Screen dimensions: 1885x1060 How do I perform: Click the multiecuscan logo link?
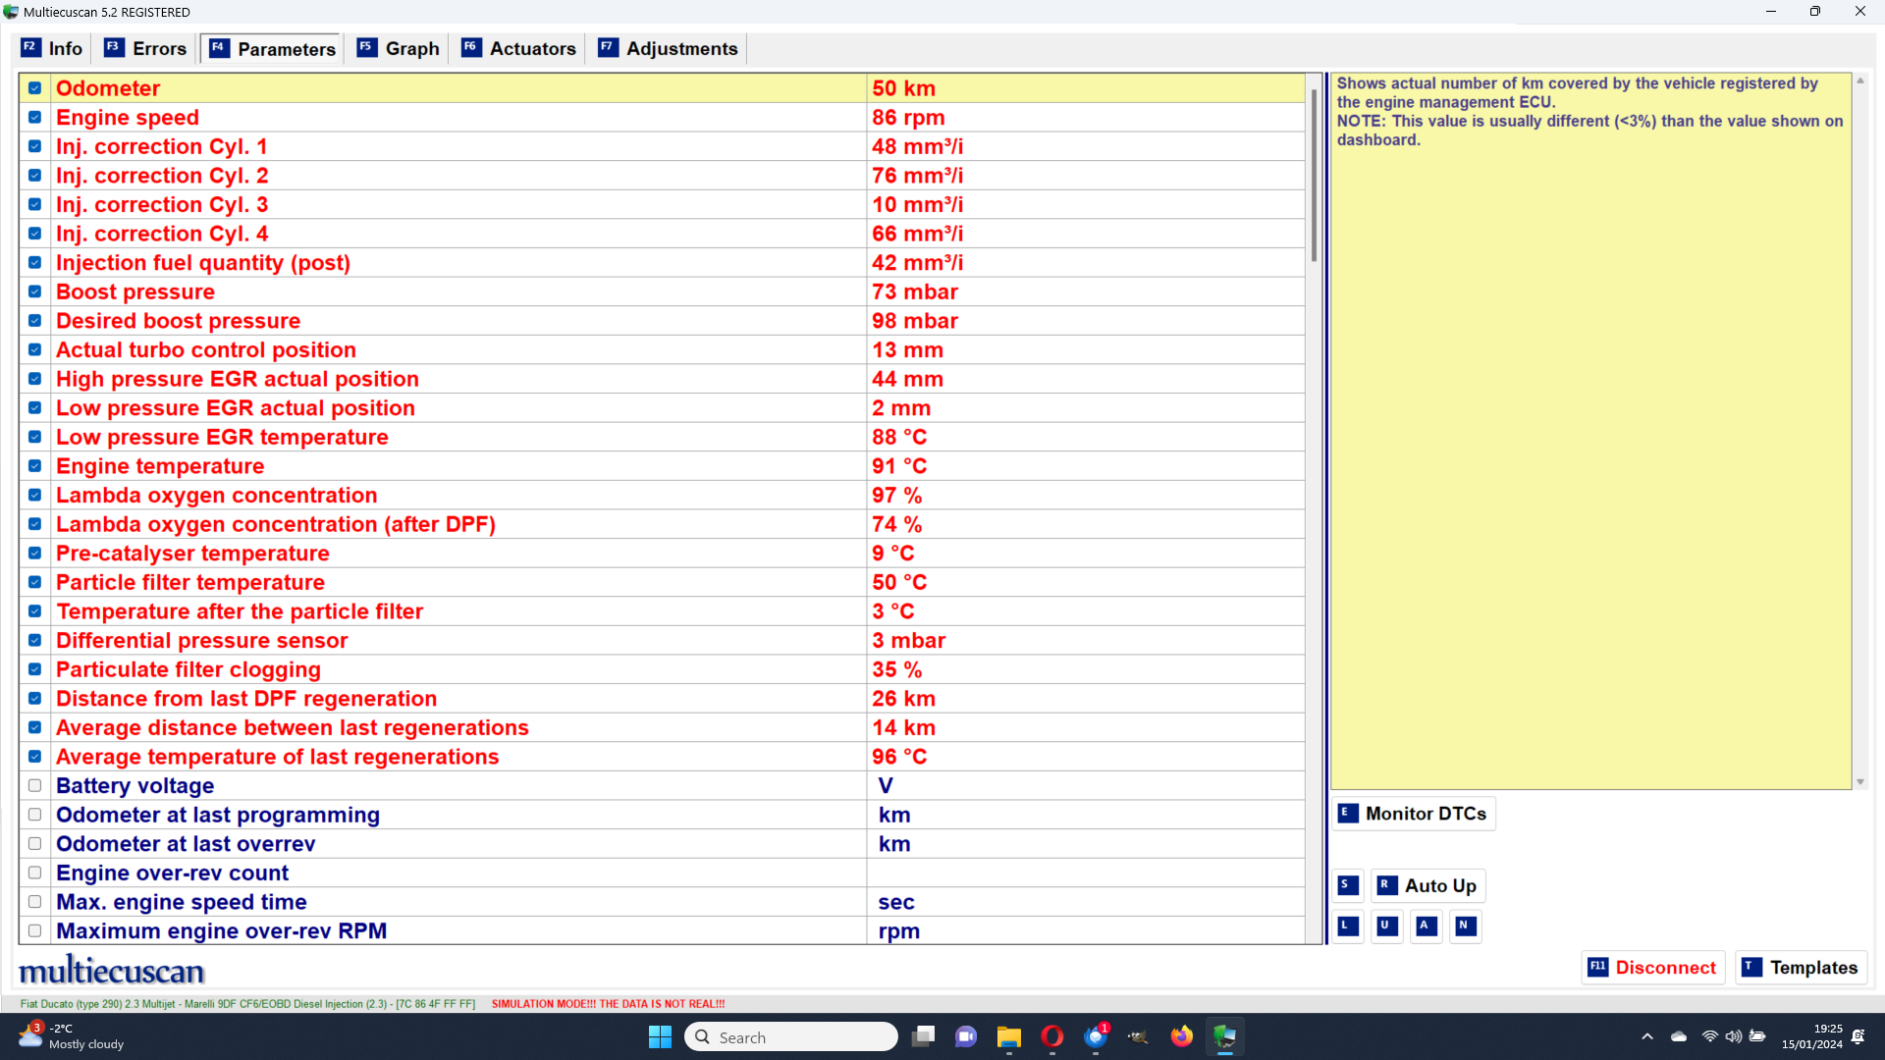[x=111, y=971]
